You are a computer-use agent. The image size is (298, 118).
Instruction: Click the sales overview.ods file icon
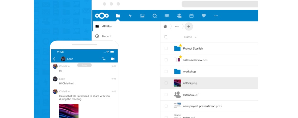click(x=177, y=60)
